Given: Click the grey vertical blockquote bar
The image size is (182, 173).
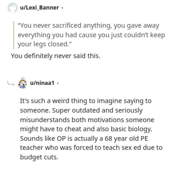Looking at the screenshot, I should click(x=14, y=35).
